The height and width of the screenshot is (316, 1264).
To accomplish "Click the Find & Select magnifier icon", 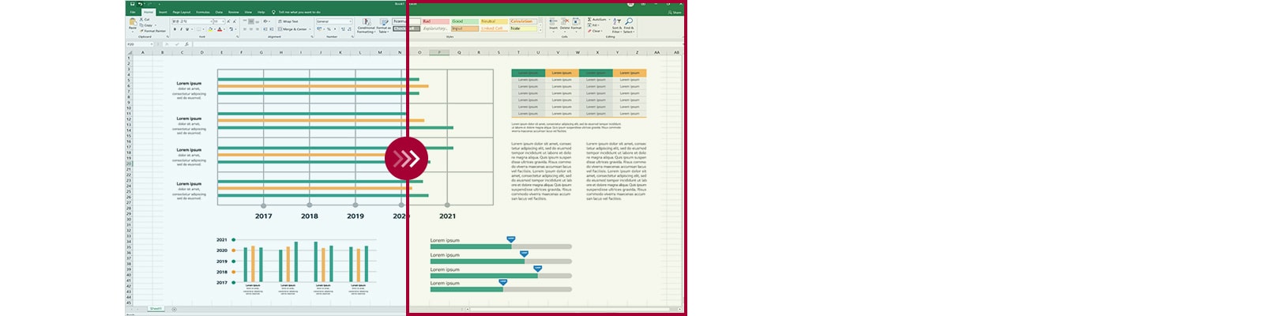I will 629,22.
